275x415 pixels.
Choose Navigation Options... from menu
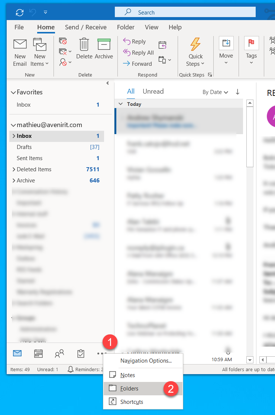(146, 361)
